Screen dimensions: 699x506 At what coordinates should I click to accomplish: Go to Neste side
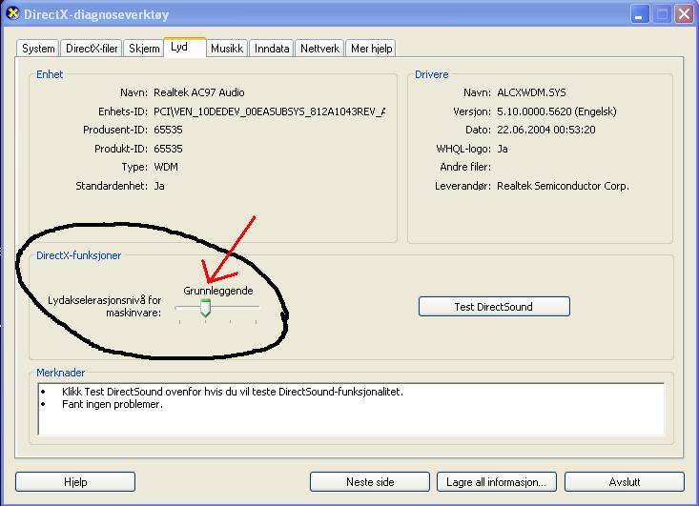click(x=370, y=482)
